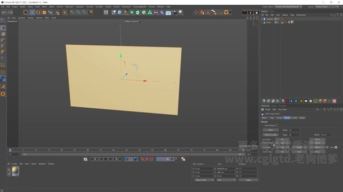Image resolution: width=343 pixels, height=192 pixels.
Task: Open the Node Space dropdown
Action: [x=288, y=7]
